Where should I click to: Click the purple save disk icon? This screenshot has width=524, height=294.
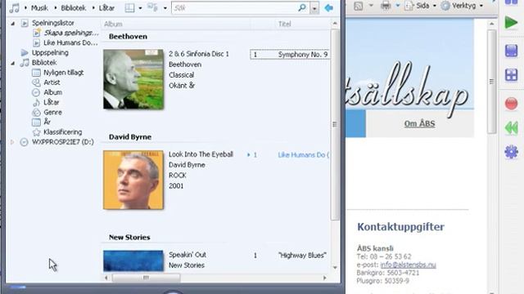[511, 51]
